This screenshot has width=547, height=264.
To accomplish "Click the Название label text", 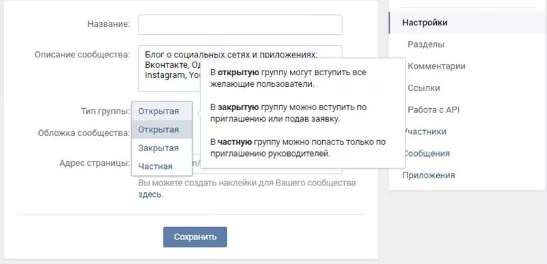I will [108, 24].
